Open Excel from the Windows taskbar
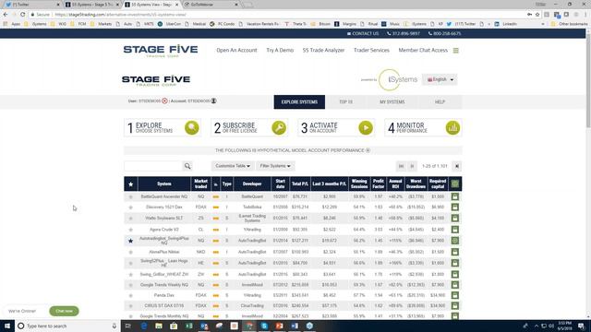Screen dimensions: 591x332 188,326
